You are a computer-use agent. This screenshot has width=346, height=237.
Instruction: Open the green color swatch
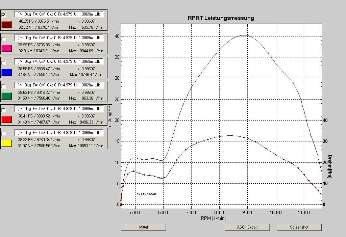[x=7, y=96]
